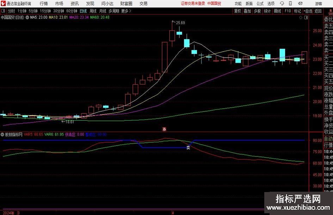This screenshot has width=333, height=215.
Task: Click the 自动 button in right panel
Action: pos(328,139)
